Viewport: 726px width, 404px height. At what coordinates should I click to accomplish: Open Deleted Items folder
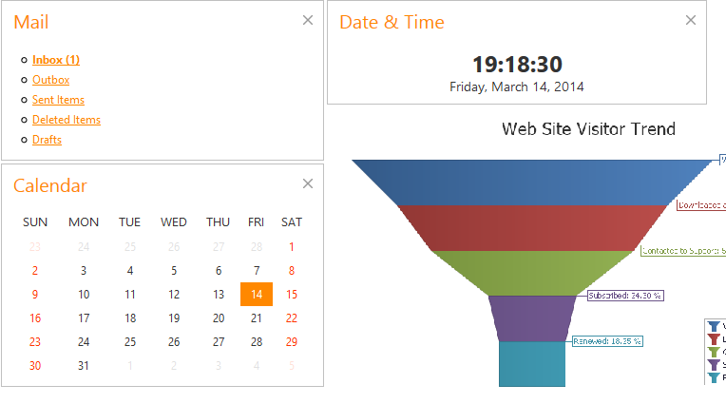(x=66, y=120)
